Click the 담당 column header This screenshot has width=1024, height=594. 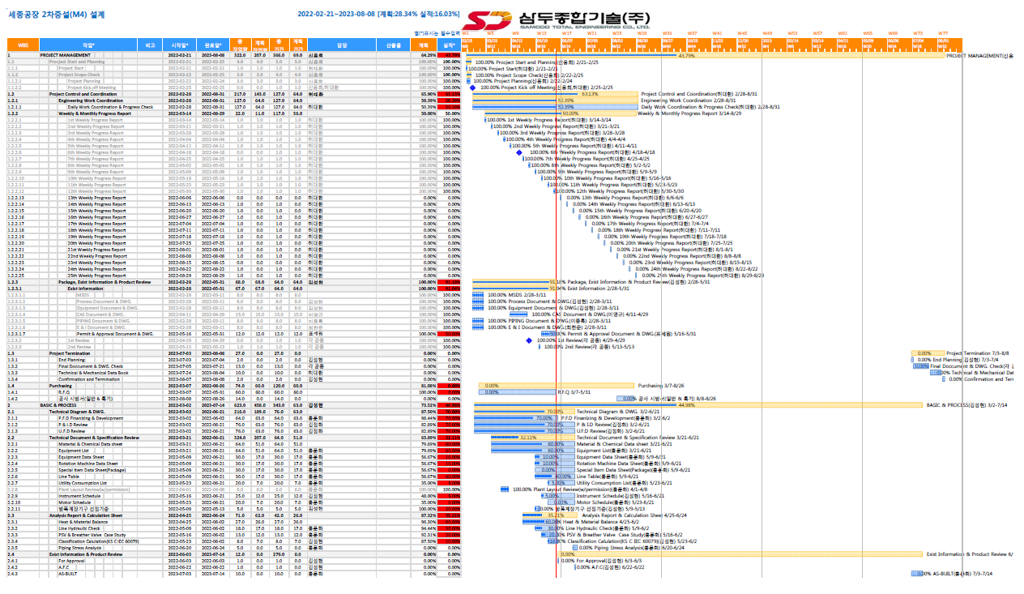point(342,45)
